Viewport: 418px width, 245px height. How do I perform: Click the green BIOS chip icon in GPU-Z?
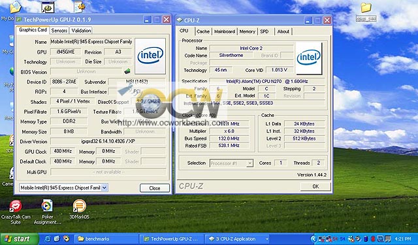127,71
